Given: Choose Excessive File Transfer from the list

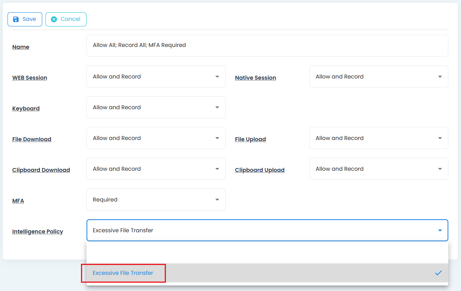Looking at the screenshot, I should 123,273.
